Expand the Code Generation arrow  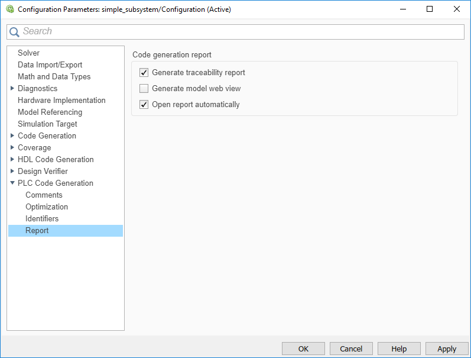(12, 136)
